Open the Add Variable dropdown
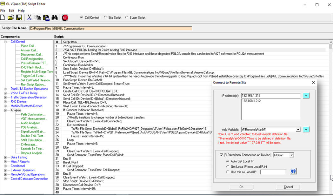333x196 pixels. click(x=298, y=130)
